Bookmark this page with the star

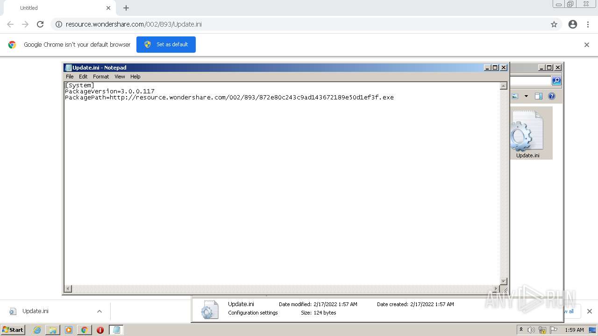point(554,24)
